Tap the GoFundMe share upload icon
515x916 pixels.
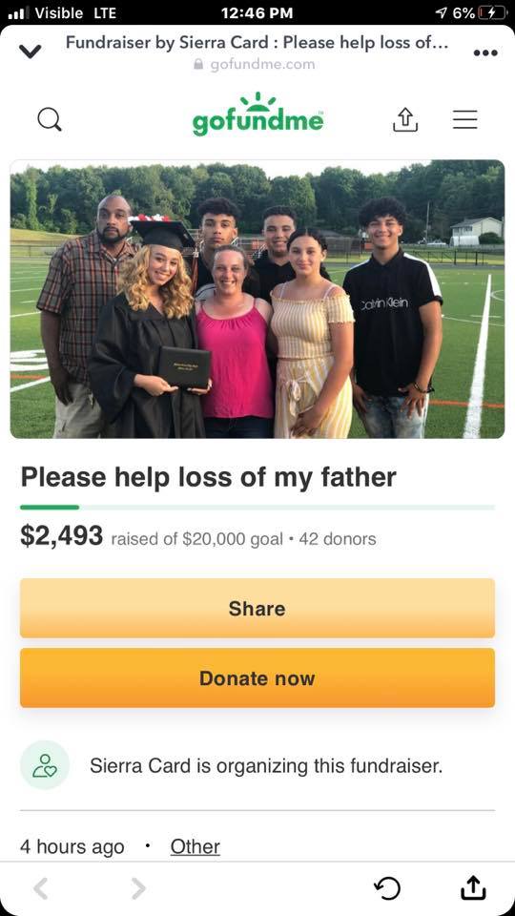(x=405, y=120)
